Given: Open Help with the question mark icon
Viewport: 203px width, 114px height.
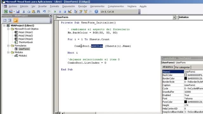Looking at the screenshot, I should [96, 11].
